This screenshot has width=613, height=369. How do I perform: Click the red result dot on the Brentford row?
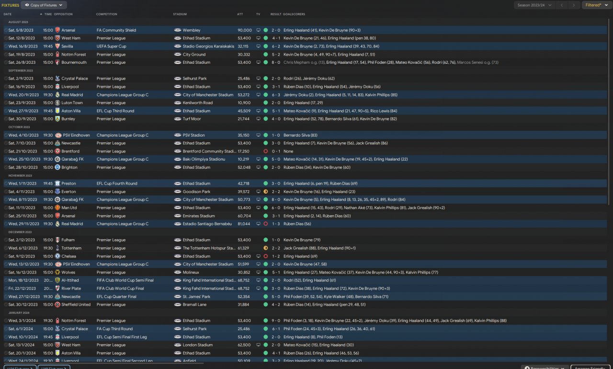click(265, 151)
